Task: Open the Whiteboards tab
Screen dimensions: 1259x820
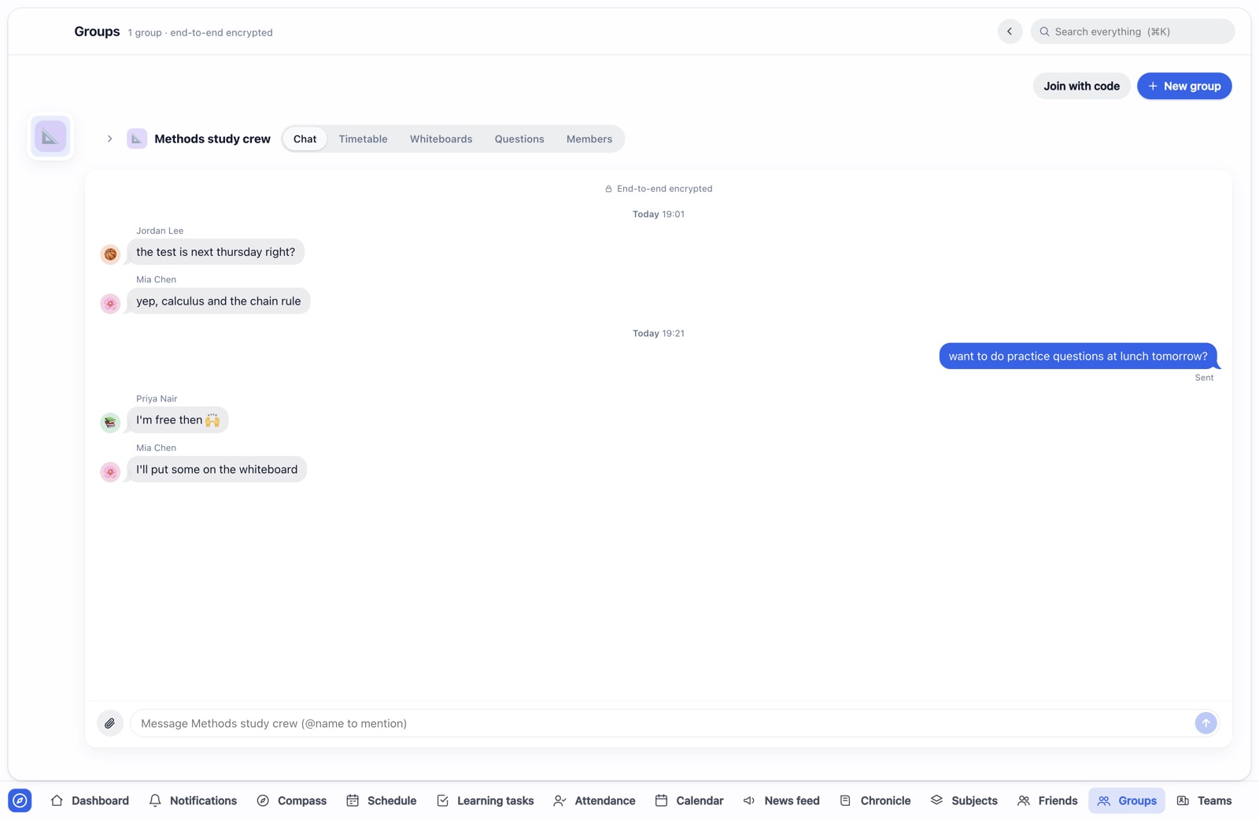Action: tap(441, 139)
